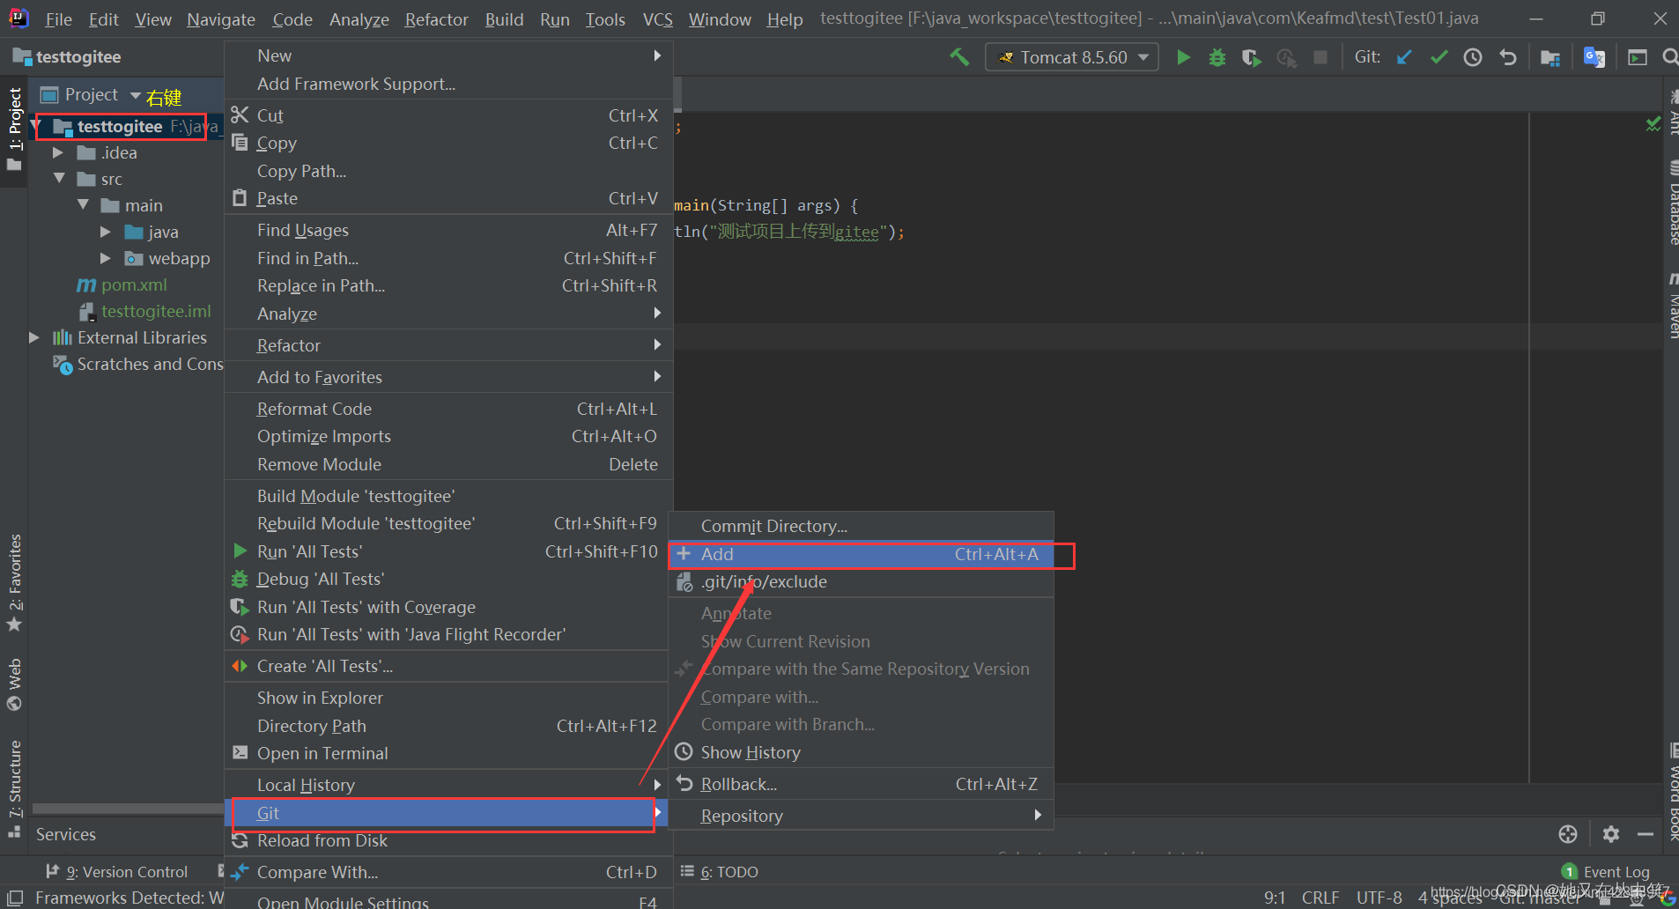
Task: Open the Database side panel tab
Action: click(x=1673, y=203)
